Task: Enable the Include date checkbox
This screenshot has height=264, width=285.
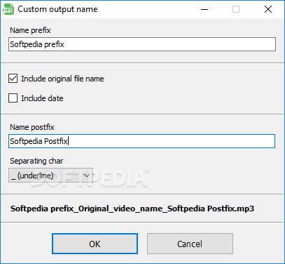Action: tap(13, 98)
